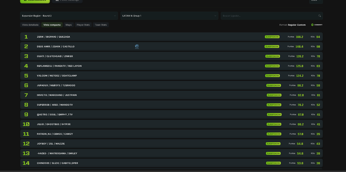Viewport: 346px width, 172px height.
Task: Click the Kills 83 value
Action: 318,66
